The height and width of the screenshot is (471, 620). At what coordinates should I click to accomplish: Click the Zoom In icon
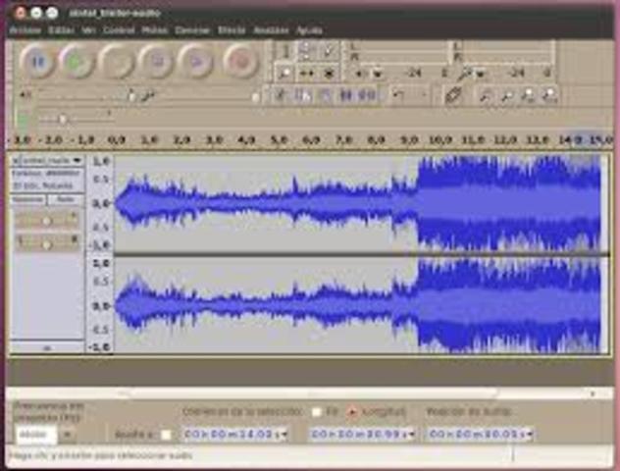coord(485,96)
